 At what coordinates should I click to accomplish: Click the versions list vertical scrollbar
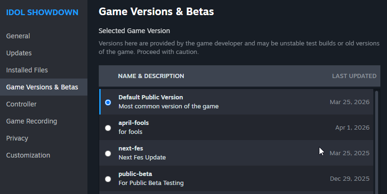(377, 142)
